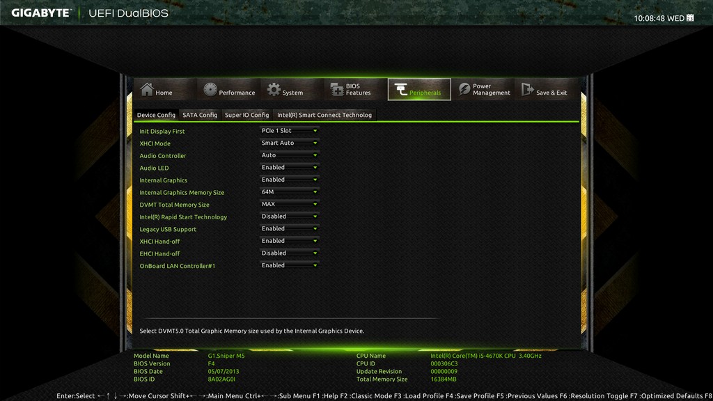Select the Audio Controller label

tap(163, 156)
